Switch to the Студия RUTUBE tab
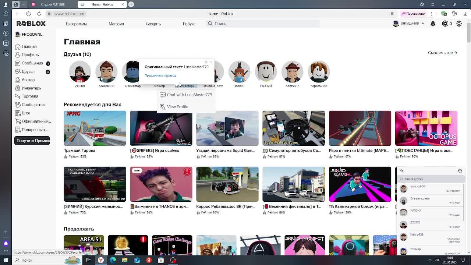The image size is (471, 265). [x=53, y=4]
